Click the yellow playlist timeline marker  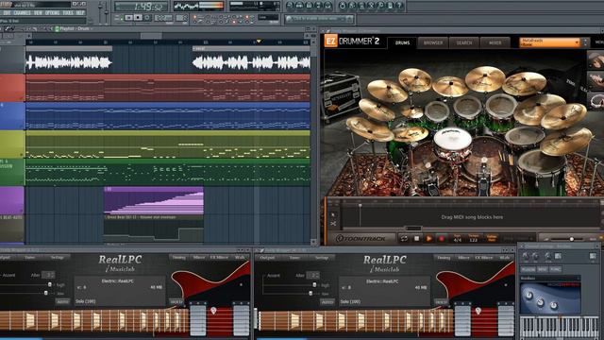point(259,42)
